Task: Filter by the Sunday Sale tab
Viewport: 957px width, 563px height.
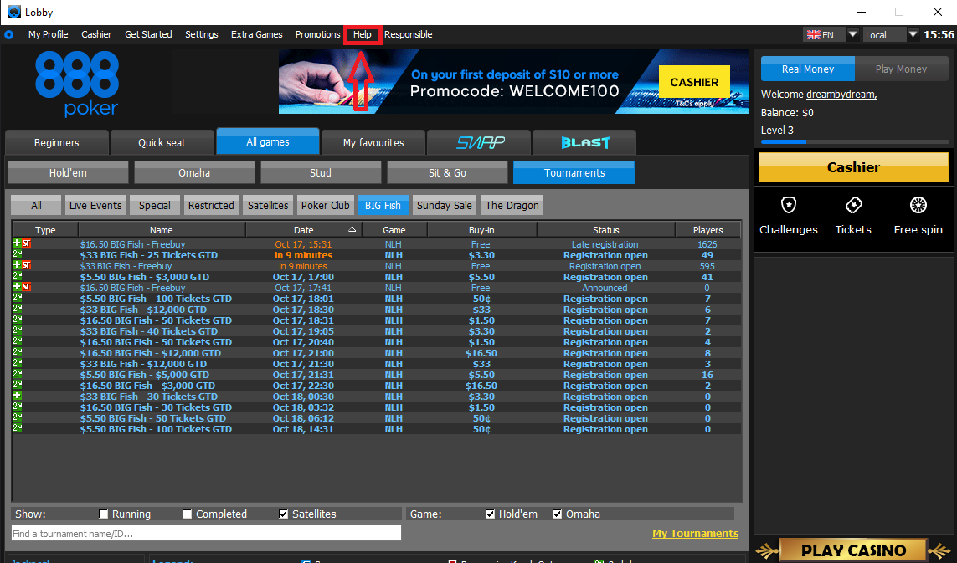Action: [445, 206]
